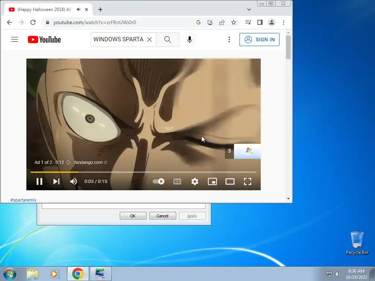375x281 pixels.
Task: Click the system tray volume icon
Action: 338,274
